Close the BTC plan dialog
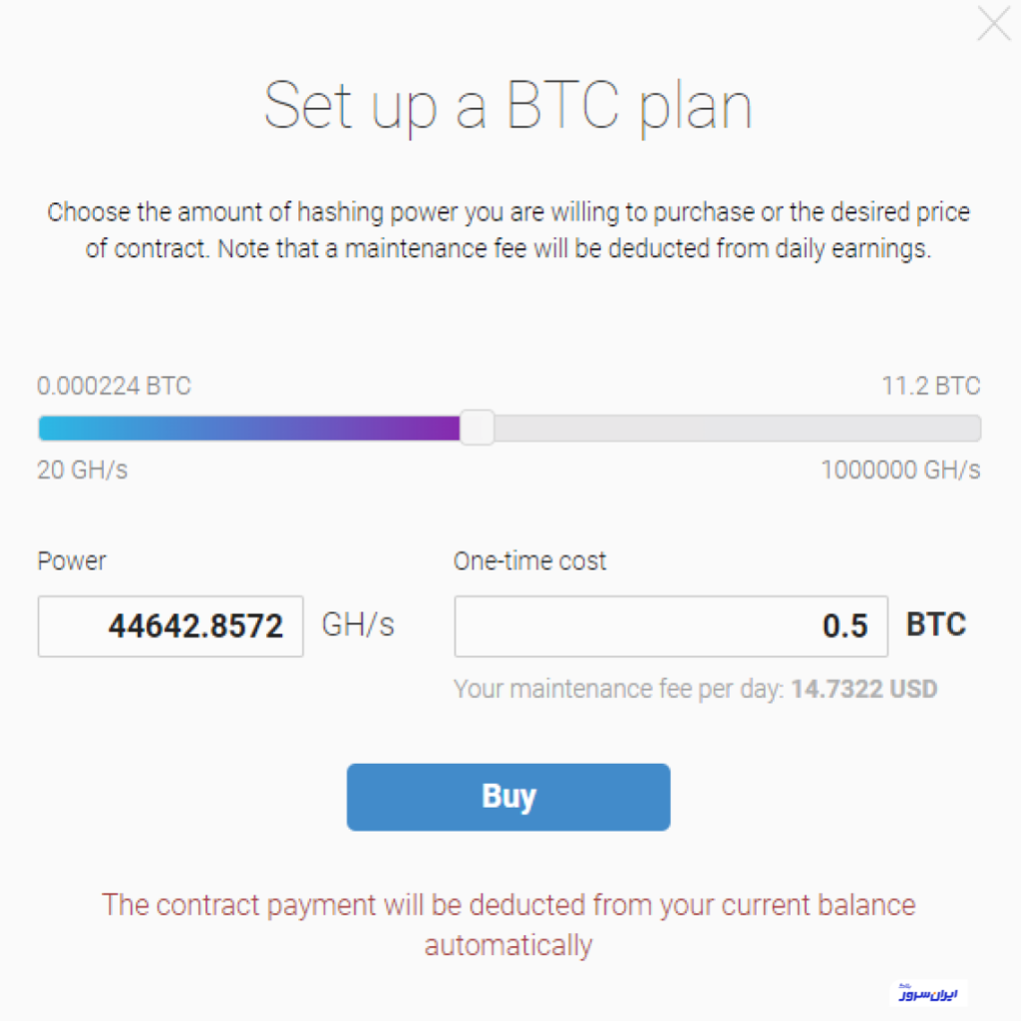This screenshot has width=1021, height=1021. (x=993, y=24)
